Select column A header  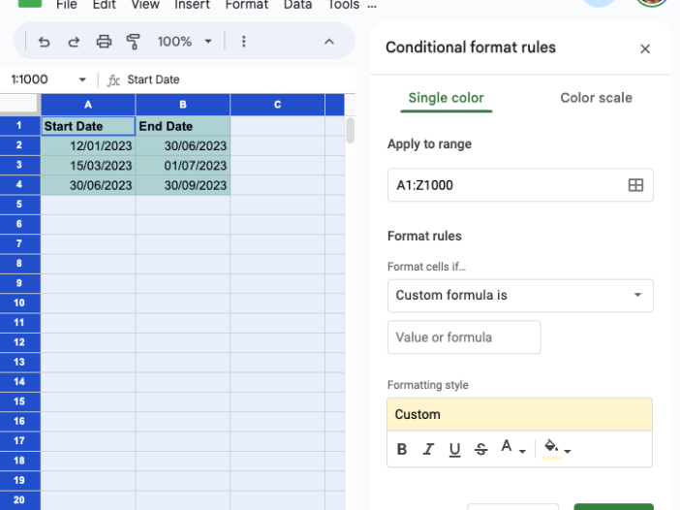click(88, 105)
